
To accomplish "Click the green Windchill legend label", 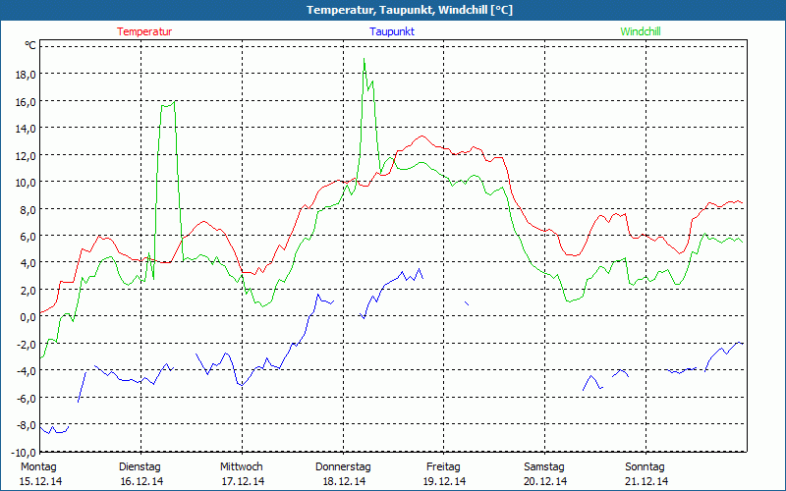I will pos(641,31).
